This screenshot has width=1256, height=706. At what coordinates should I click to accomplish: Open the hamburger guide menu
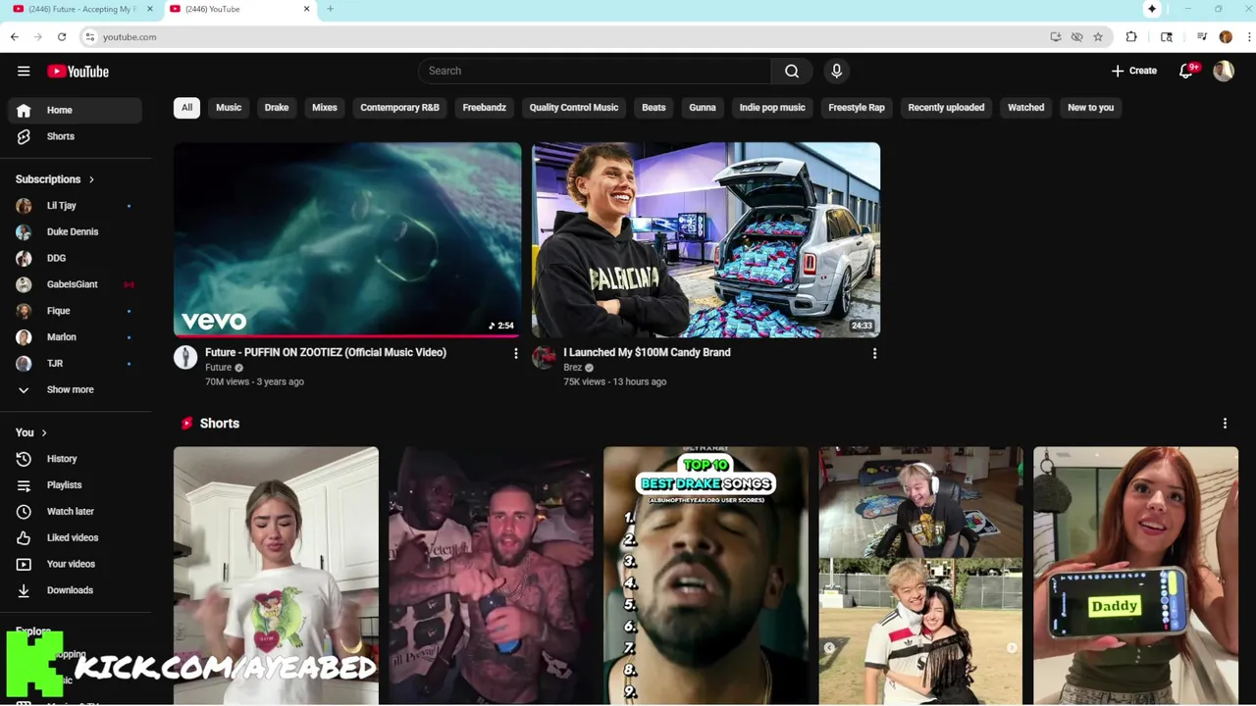click(x=24, y=71)
